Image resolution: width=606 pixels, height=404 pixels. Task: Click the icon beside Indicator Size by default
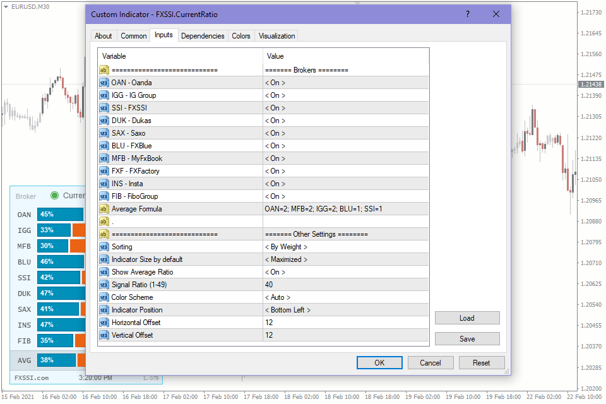(104, 259)
